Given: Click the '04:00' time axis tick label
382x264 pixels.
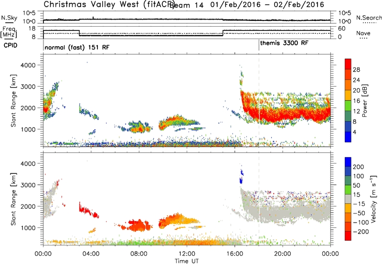Looking at the screenshot, I should click(x=91, y=254).
